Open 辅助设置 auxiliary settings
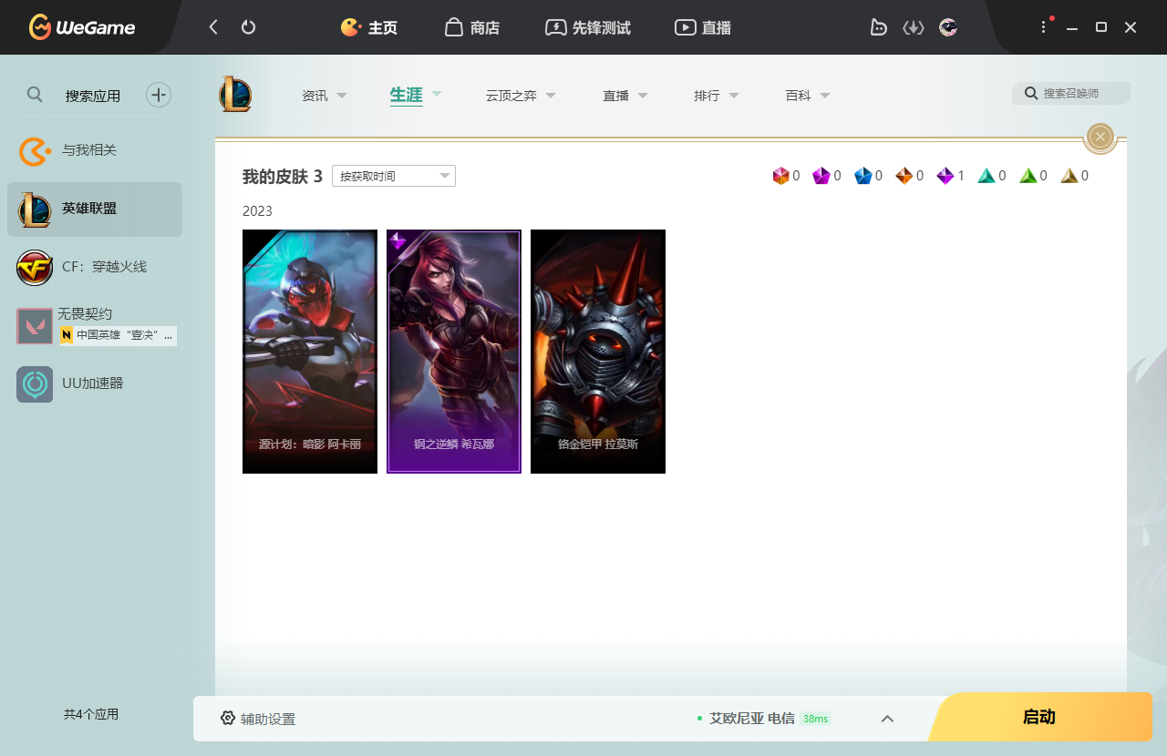 (x=258, y=719)
